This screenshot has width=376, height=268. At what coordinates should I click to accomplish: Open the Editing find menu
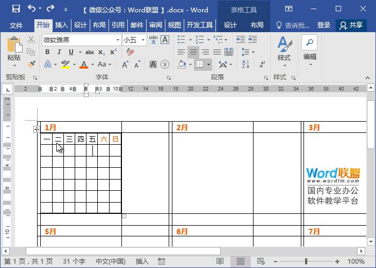click(309, 51)
